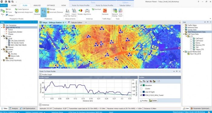Collapse the Flags tree node
This screenshot has width=212, height=113.
click(x=2, y=27)
